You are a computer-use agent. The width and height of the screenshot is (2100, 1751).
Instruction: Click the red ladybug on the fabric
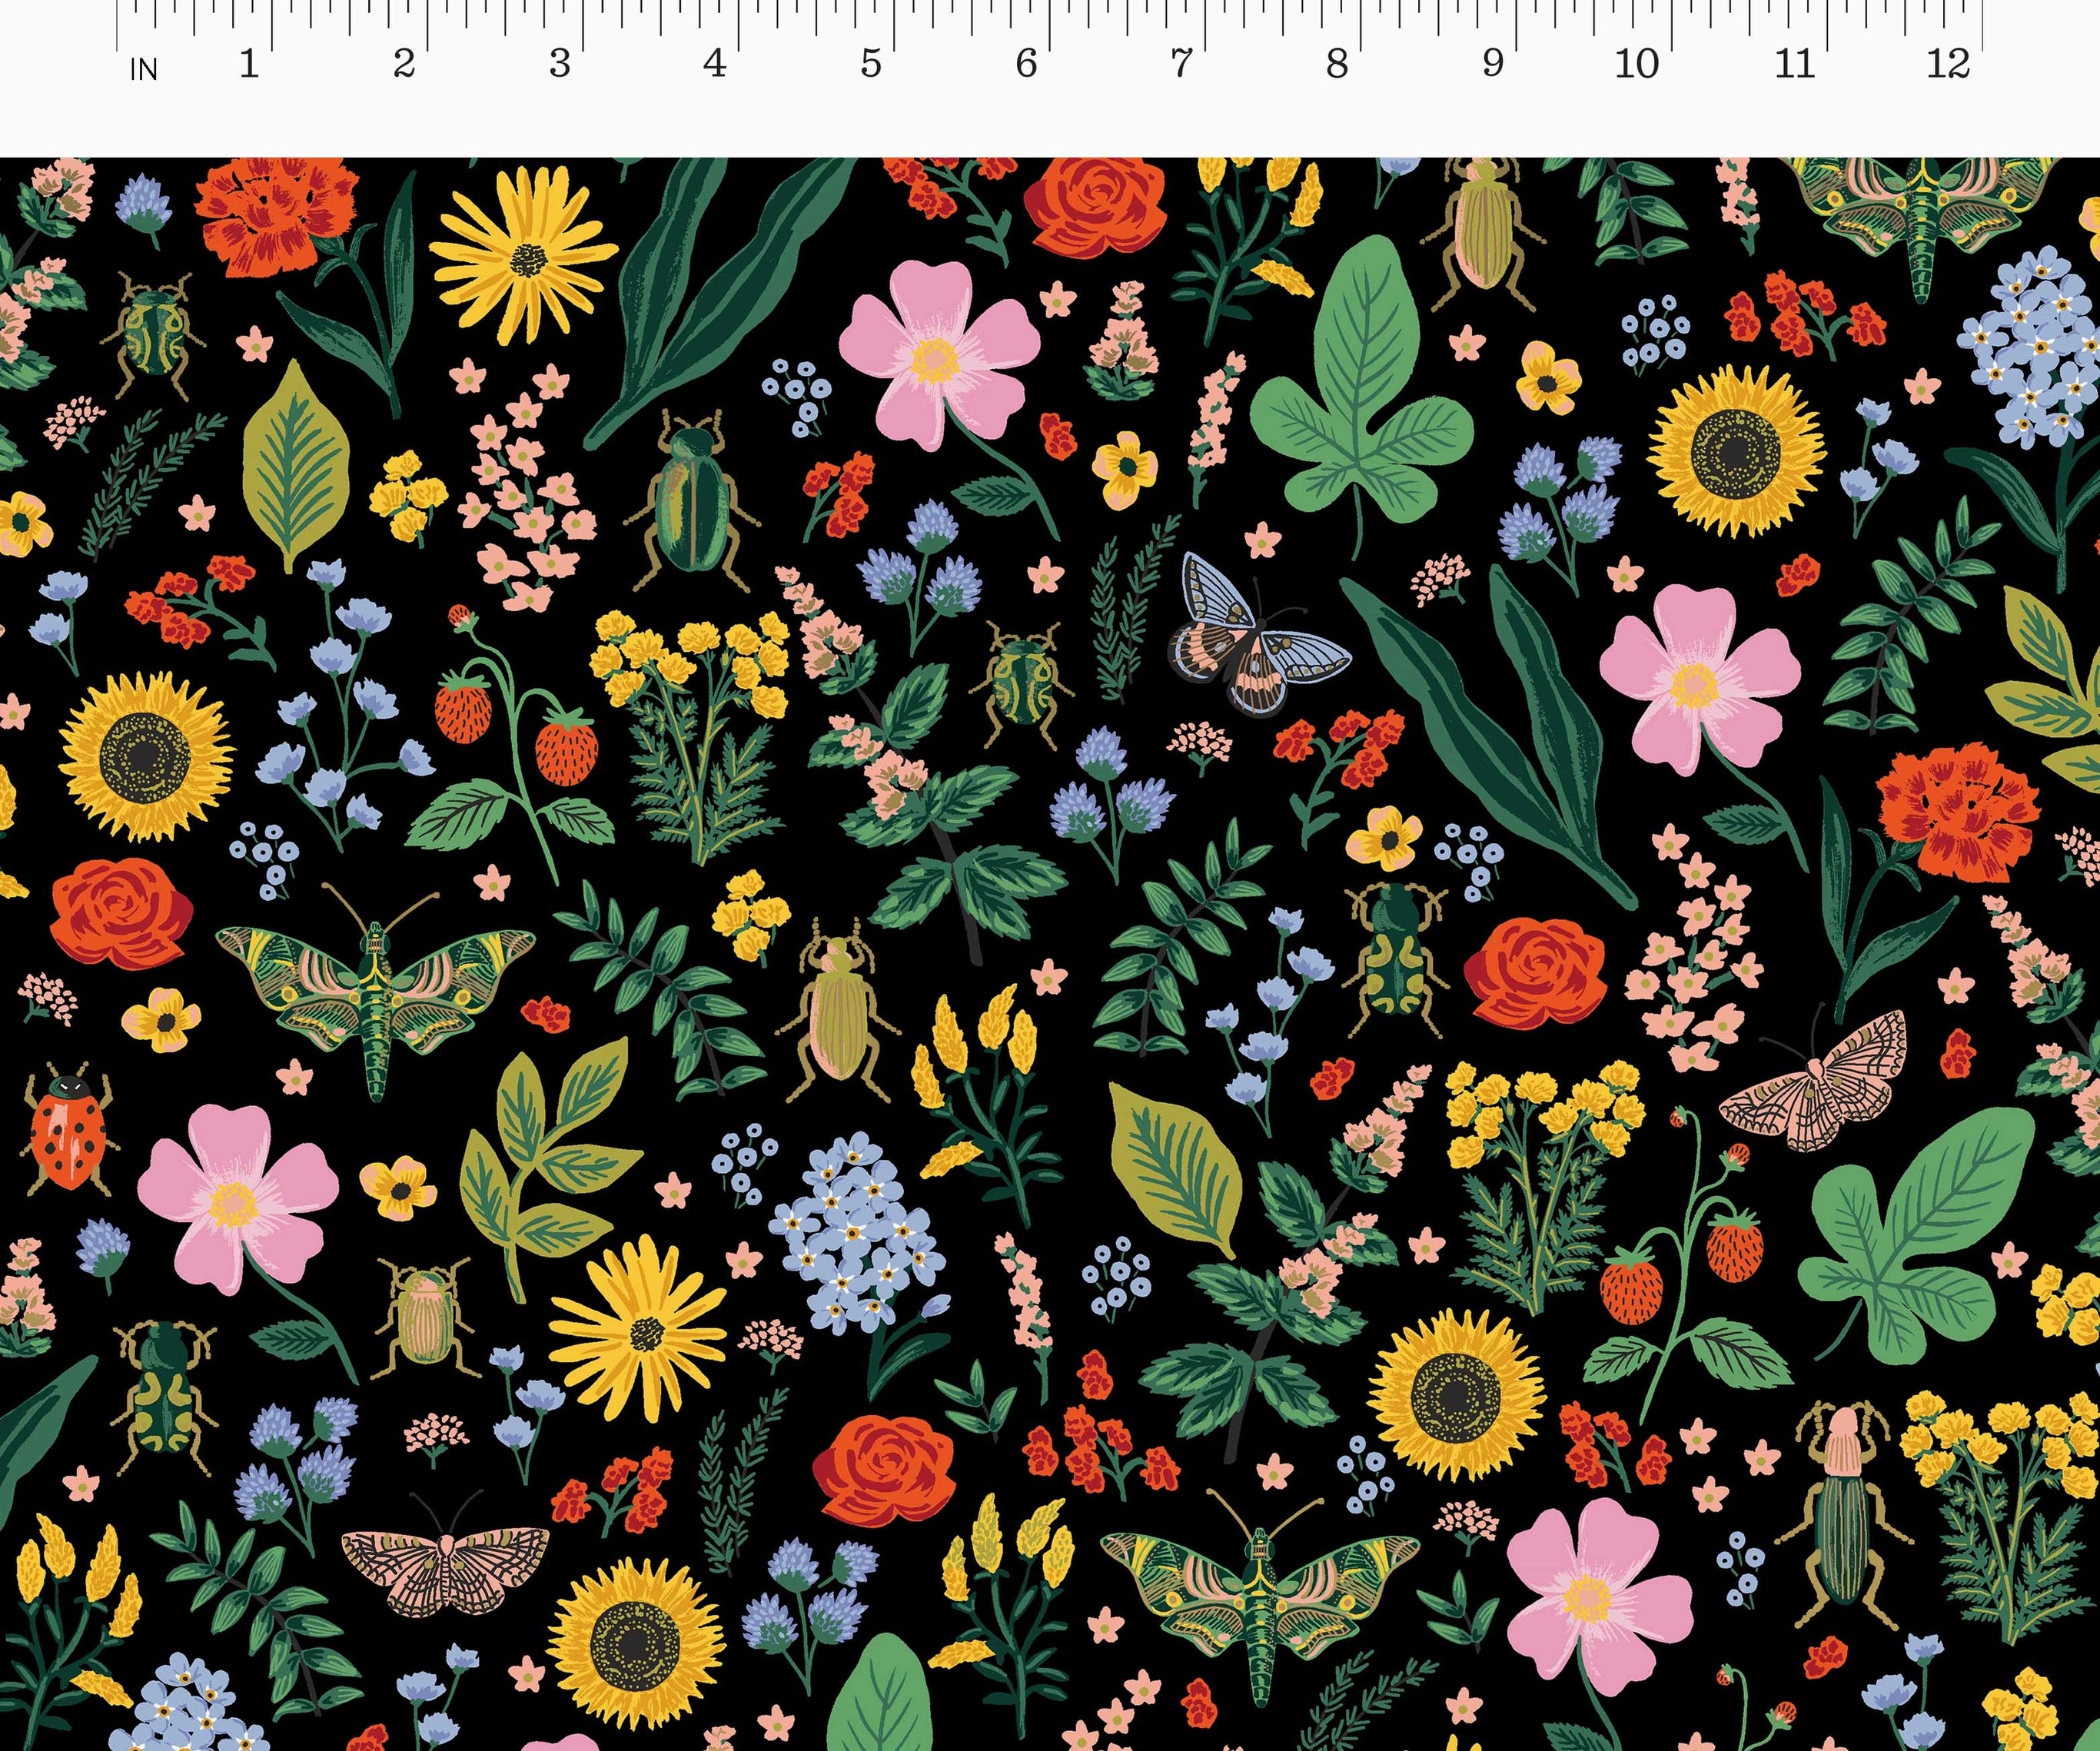pos(68,1136)
